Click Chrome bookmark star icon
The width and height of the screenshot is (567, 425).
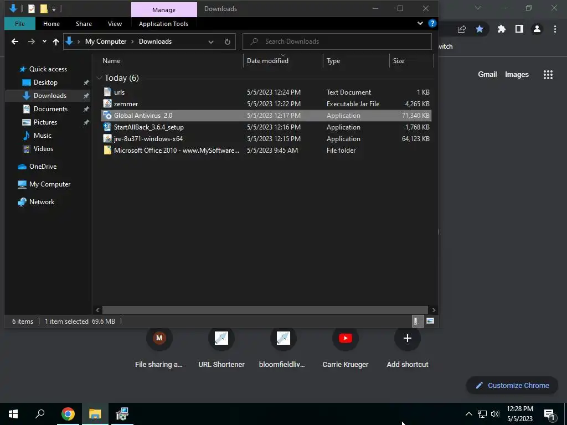tap(480, 29)
